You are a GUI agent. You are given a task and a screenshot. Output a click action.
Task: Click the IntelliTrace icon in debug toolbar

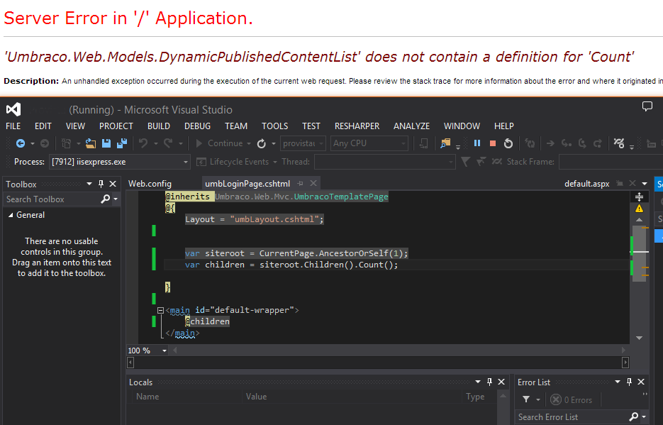619,143
